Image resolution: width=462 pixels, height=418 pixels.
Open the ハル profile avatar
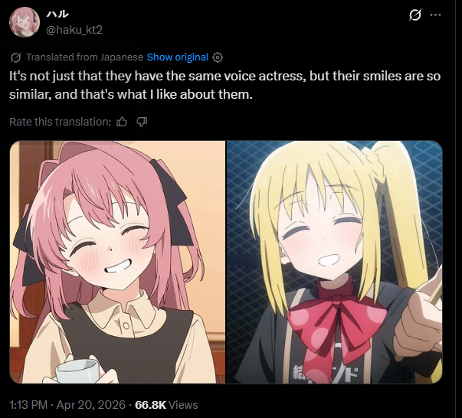point(25,22)
